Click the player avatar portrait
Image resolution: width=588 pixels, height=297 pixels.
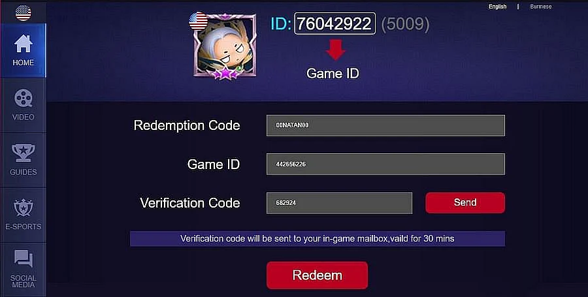(x=225, y=46)
